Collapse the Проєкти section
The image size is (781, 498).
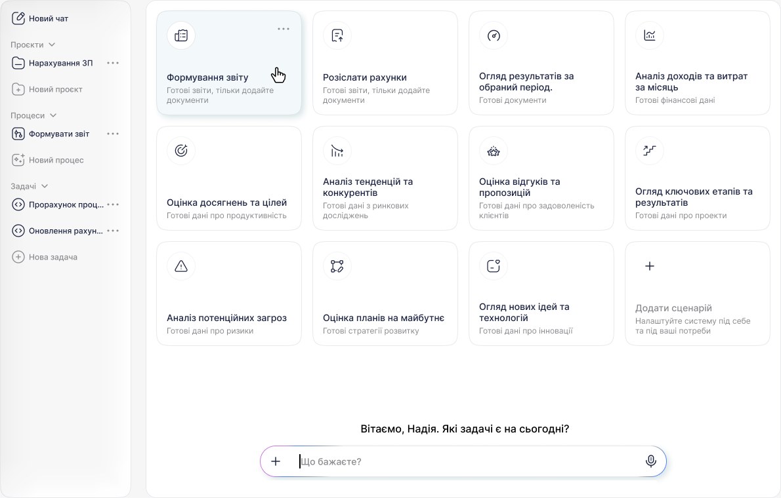(52, 45)
